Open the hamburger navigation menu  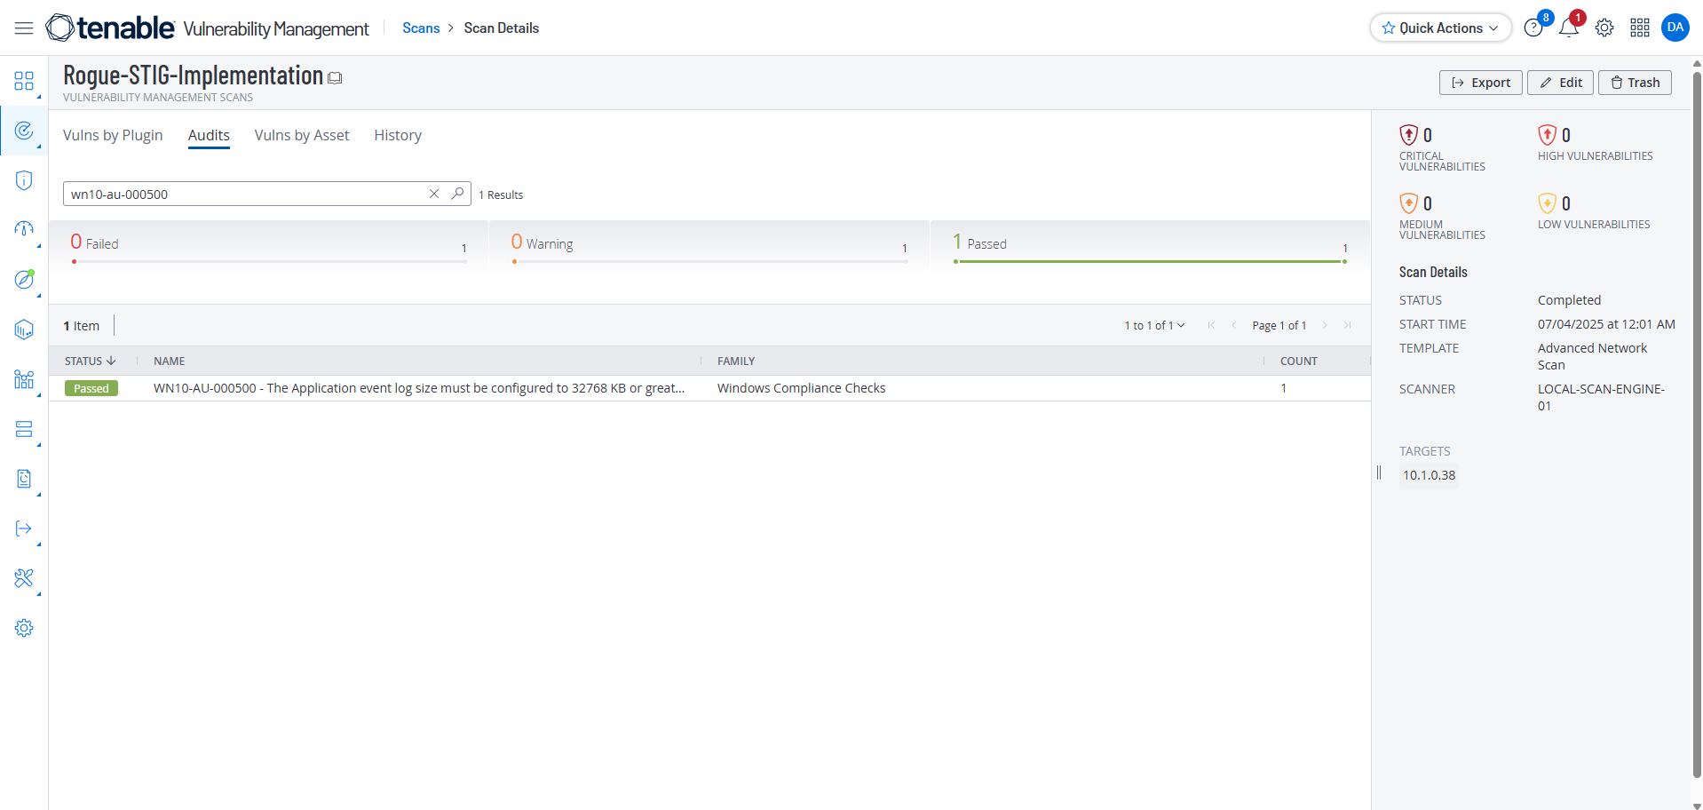[x=24, y=28]
